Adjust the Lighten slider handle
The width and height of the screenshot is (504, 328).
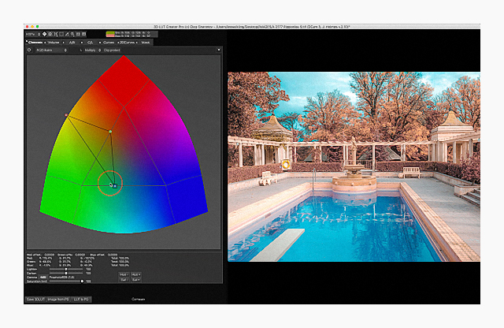coord(66,270)
